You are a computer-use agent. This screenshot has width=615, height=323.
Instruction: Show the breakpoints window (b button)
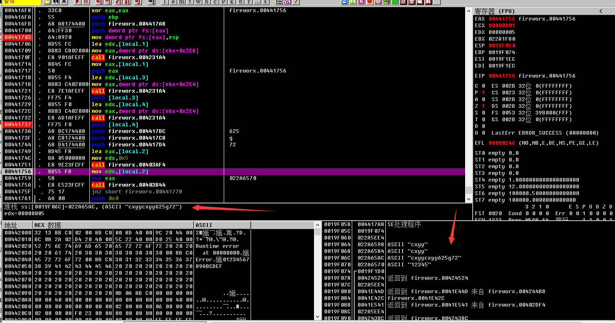(x=241, y=2)
